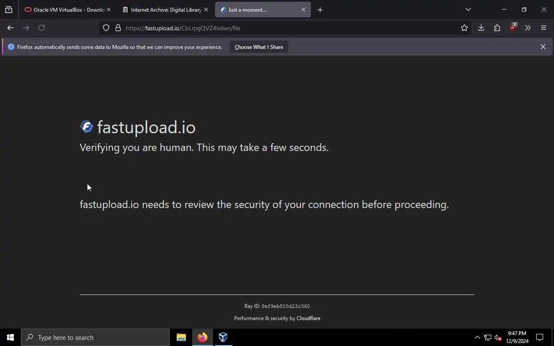Open the Windows Start menu

pyautogui.click(x=10, y=337)
